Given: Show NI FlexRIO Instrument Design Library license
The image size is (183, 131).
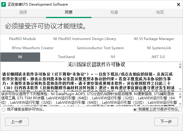Looking at the screenshot, I should click(x=85, y=39).
